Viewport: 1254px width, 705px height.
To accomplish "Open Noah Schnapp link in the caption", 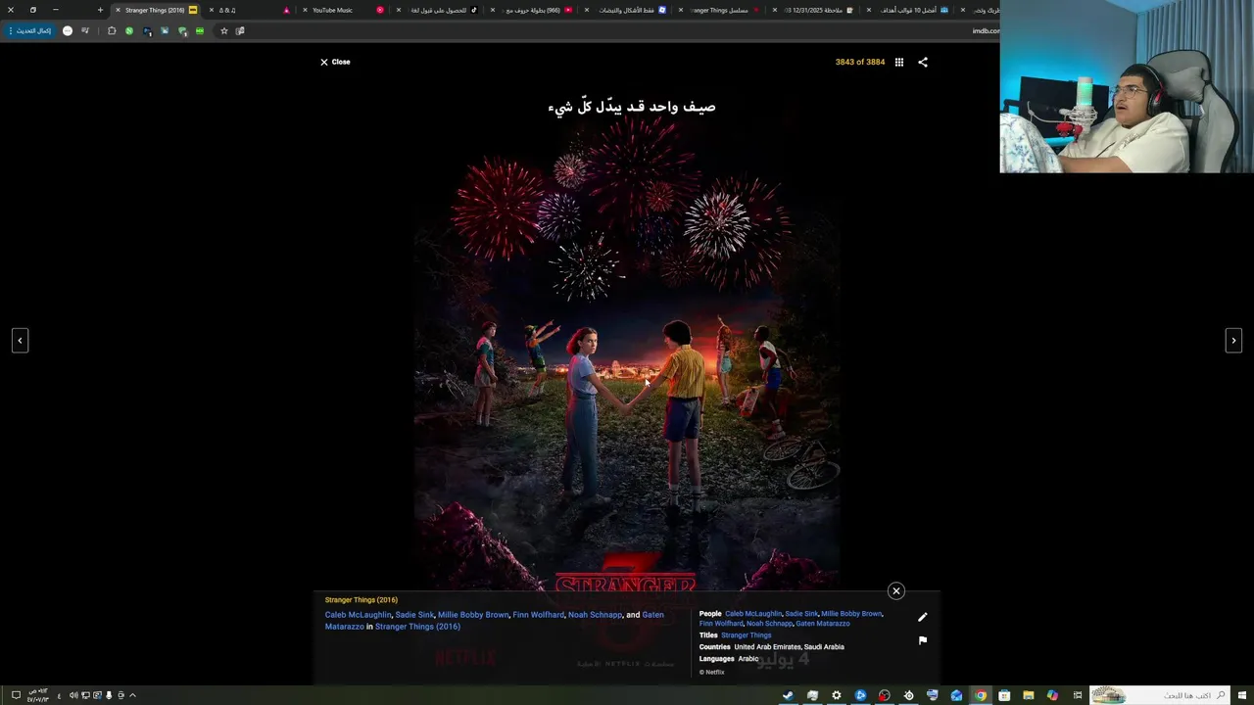I will click(595, 615).
